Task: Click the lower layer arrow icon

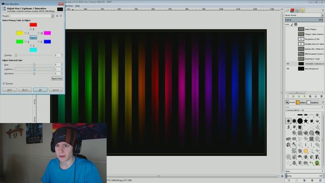Action: (x=305, y=97)
